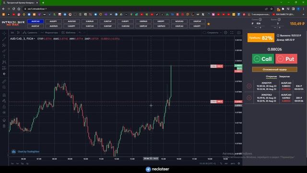Hide all drawings with eye icon
This screenshot has height=173, width=307.
coord(4,112)
